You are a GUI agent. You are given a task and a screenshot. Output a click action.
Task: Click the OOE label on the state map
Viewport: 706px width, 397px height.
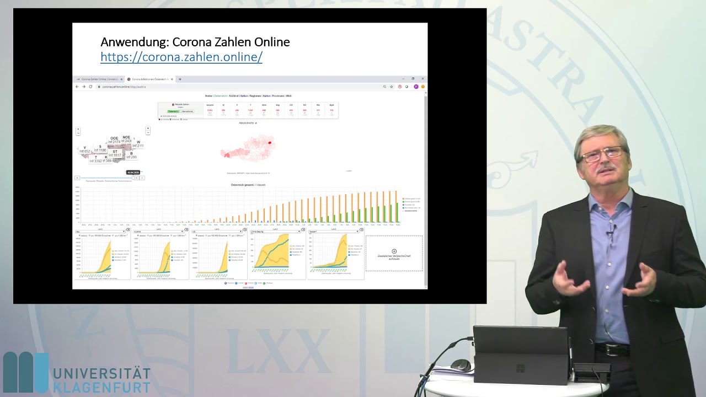(114, 140)
